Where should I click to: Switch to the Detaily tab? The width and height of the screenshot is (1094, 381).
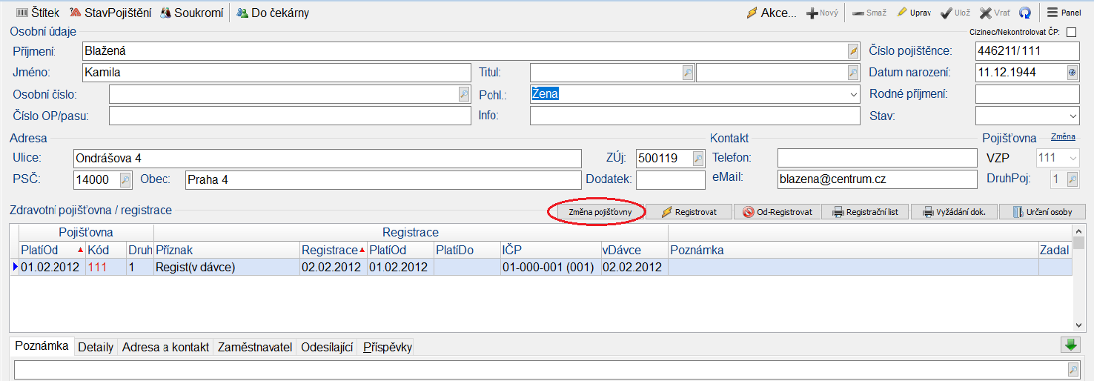[x=96, y=347]
